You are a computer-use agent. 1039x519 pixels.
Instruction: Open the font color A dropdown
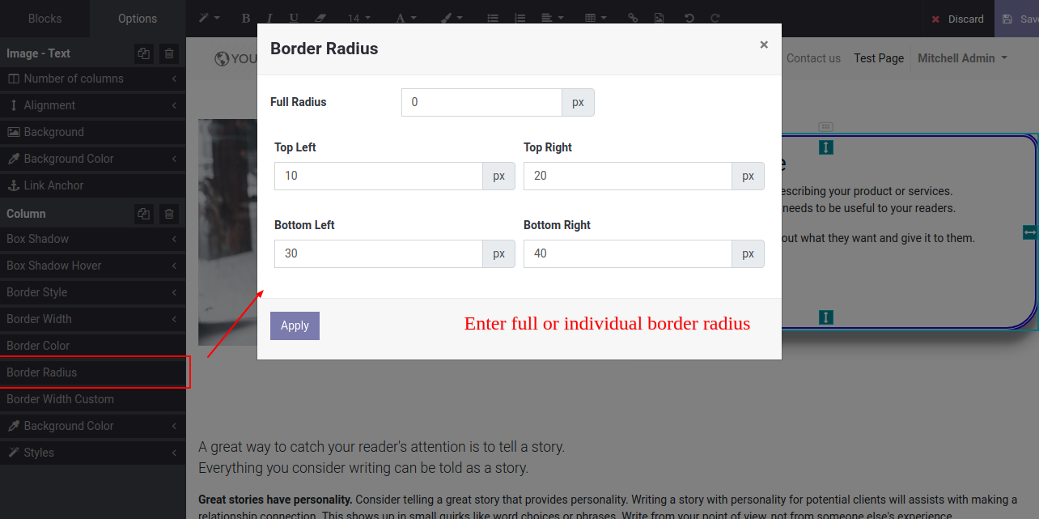pyautogui.click(x=406, y=18)
